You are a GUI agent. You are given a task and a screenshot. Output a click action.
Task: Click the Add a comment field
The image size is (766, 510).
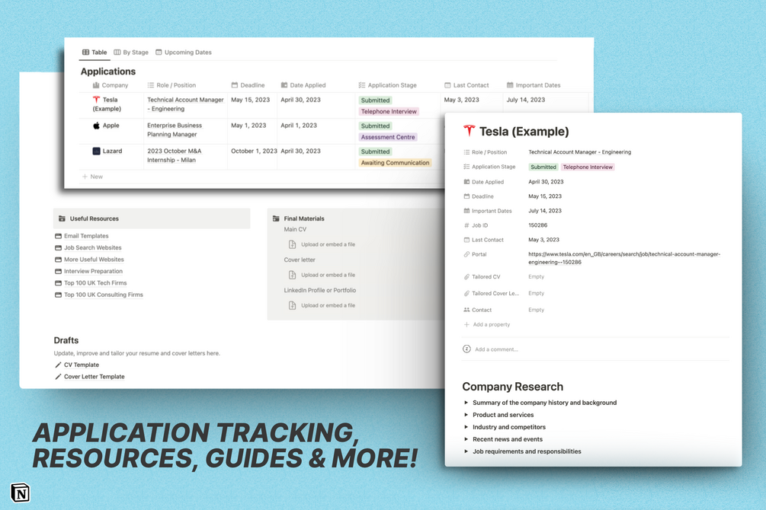496,349
